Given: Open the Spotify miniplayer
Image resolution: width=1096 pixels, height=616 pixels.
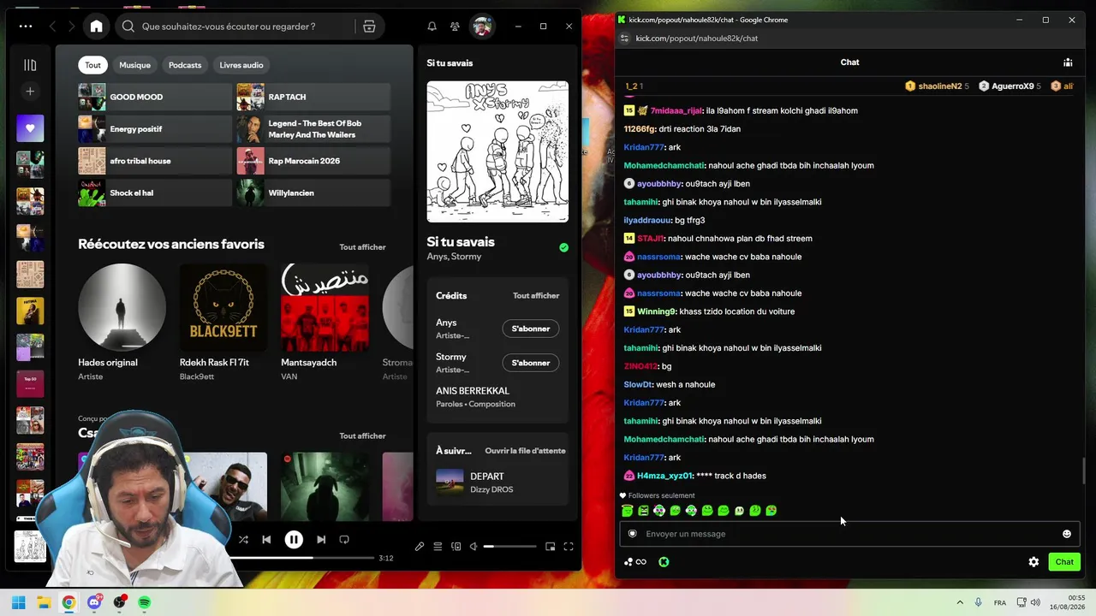Looking at the screenshot, I should click(x=550, y=547).
